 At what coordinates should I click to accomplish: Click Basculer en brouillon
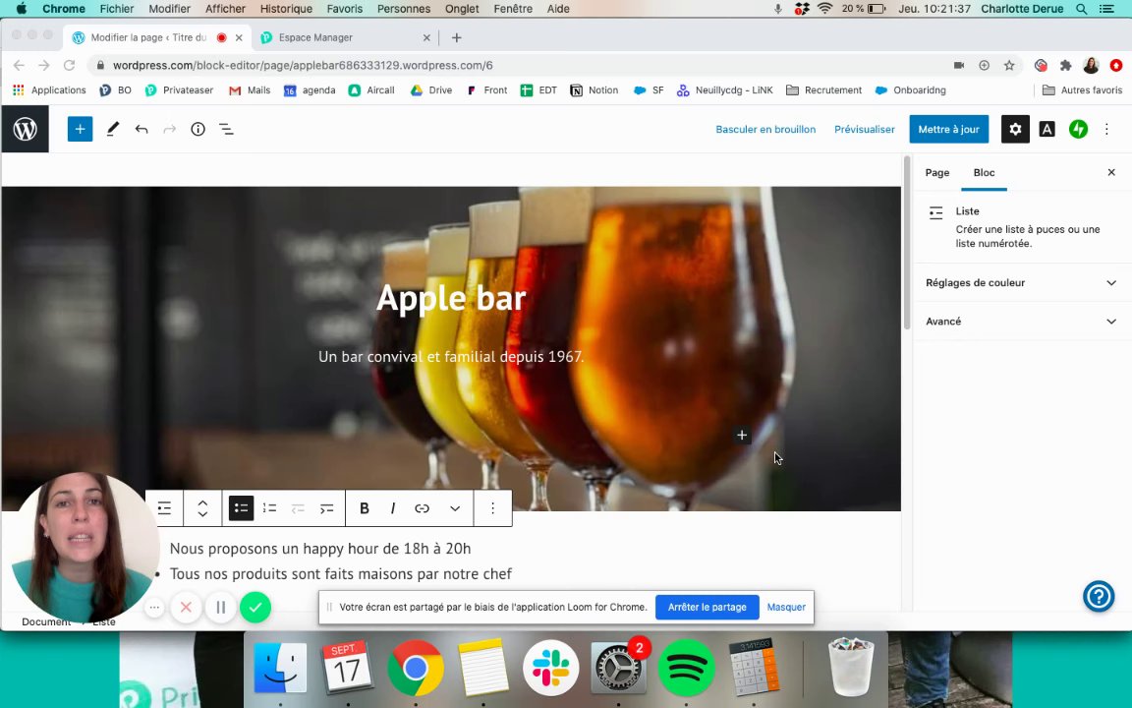[x=765, y=130]
